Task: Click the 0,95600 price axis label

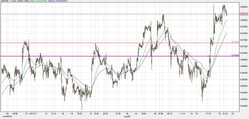Action: [244, 99]
